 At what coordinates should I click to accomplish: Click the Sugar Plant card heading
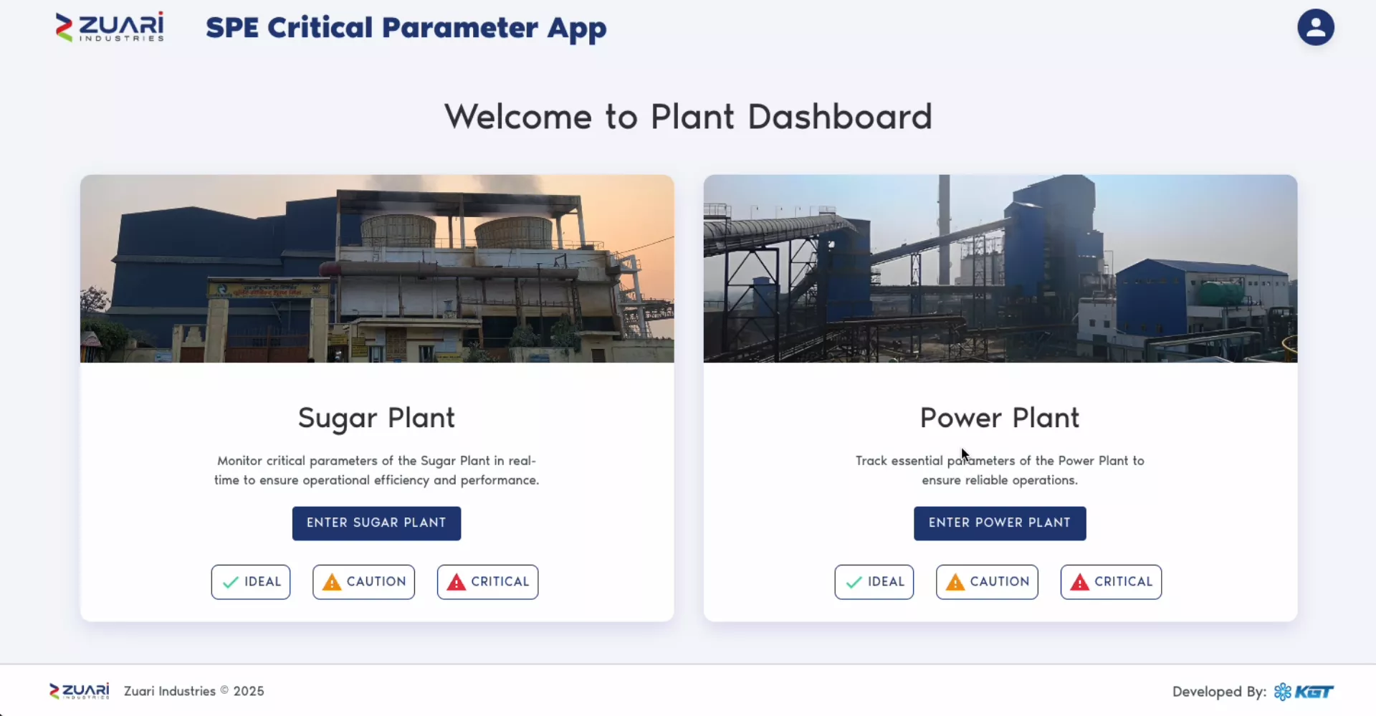[x=376, y=418]
